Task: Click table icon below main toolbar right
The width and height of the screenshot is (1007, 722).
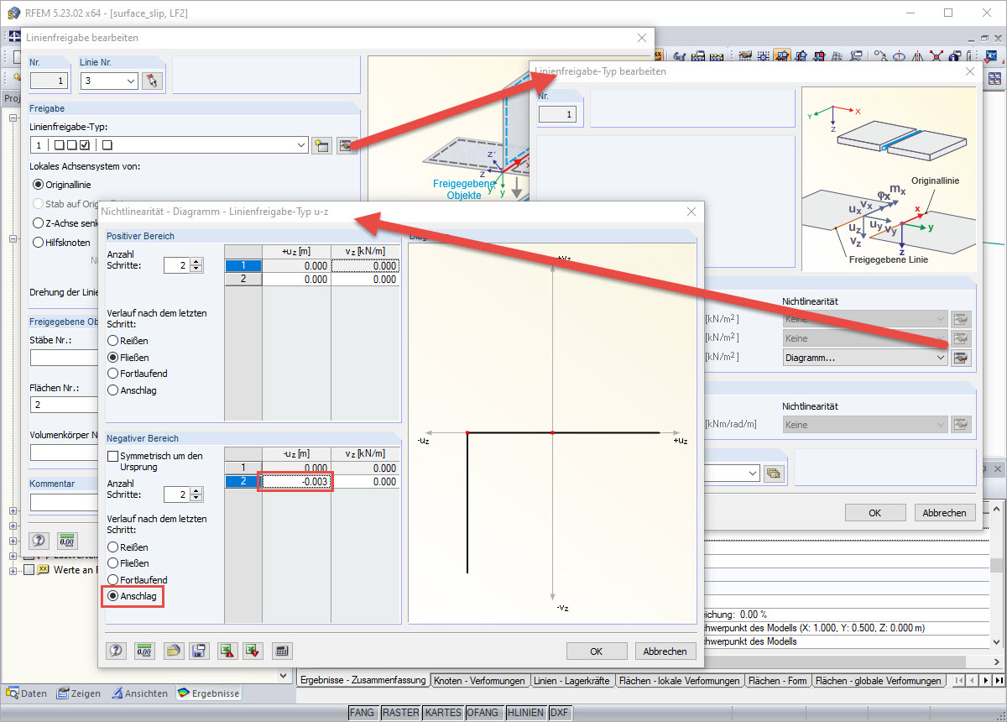Action: (995, 78)
